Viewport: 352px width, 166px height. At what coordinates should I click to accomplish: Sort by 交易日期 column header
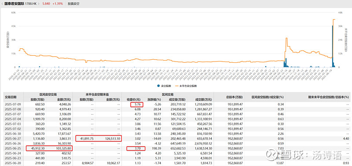(x=11, y=97)
